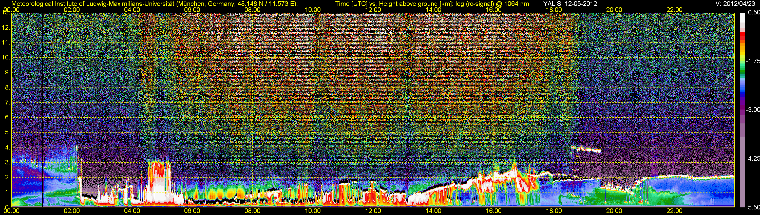Click the 10 km height axis label
The image size is (760, 215).
[x=6, y=57]
